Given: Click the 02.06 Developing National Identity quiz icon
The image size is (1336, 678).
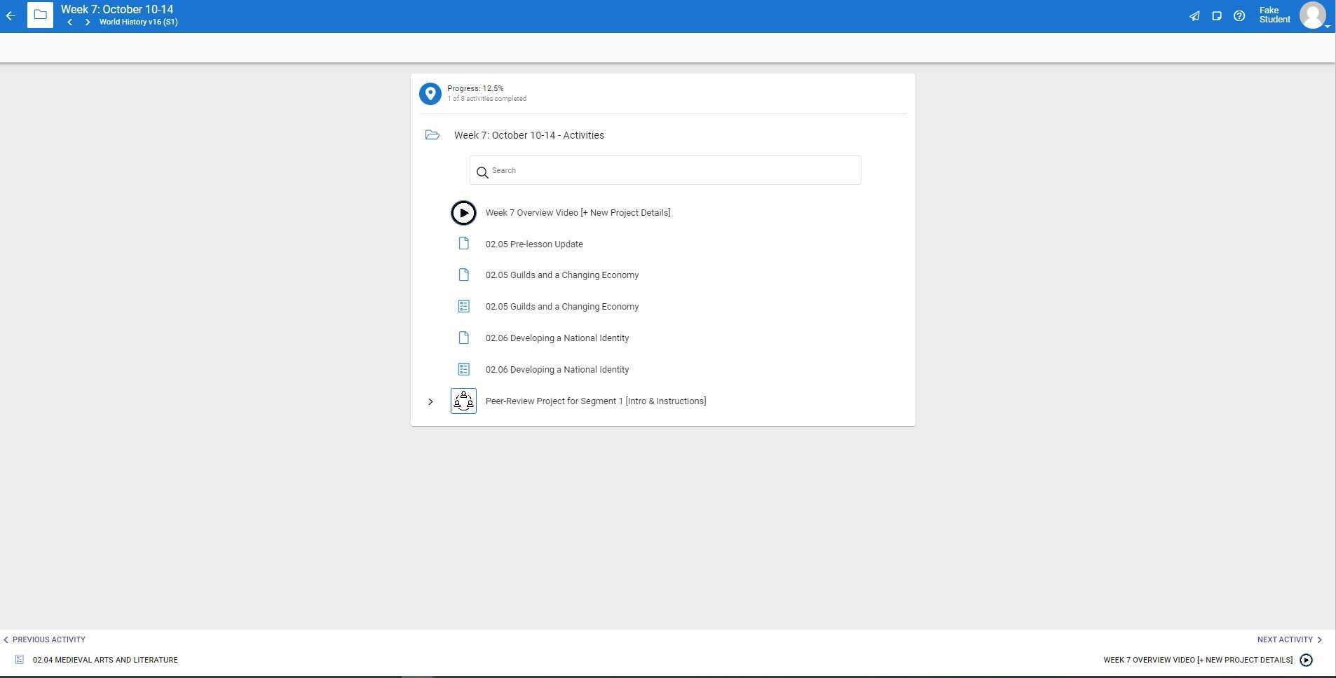Looking at the screenshot, I should [x=463, y=369].
